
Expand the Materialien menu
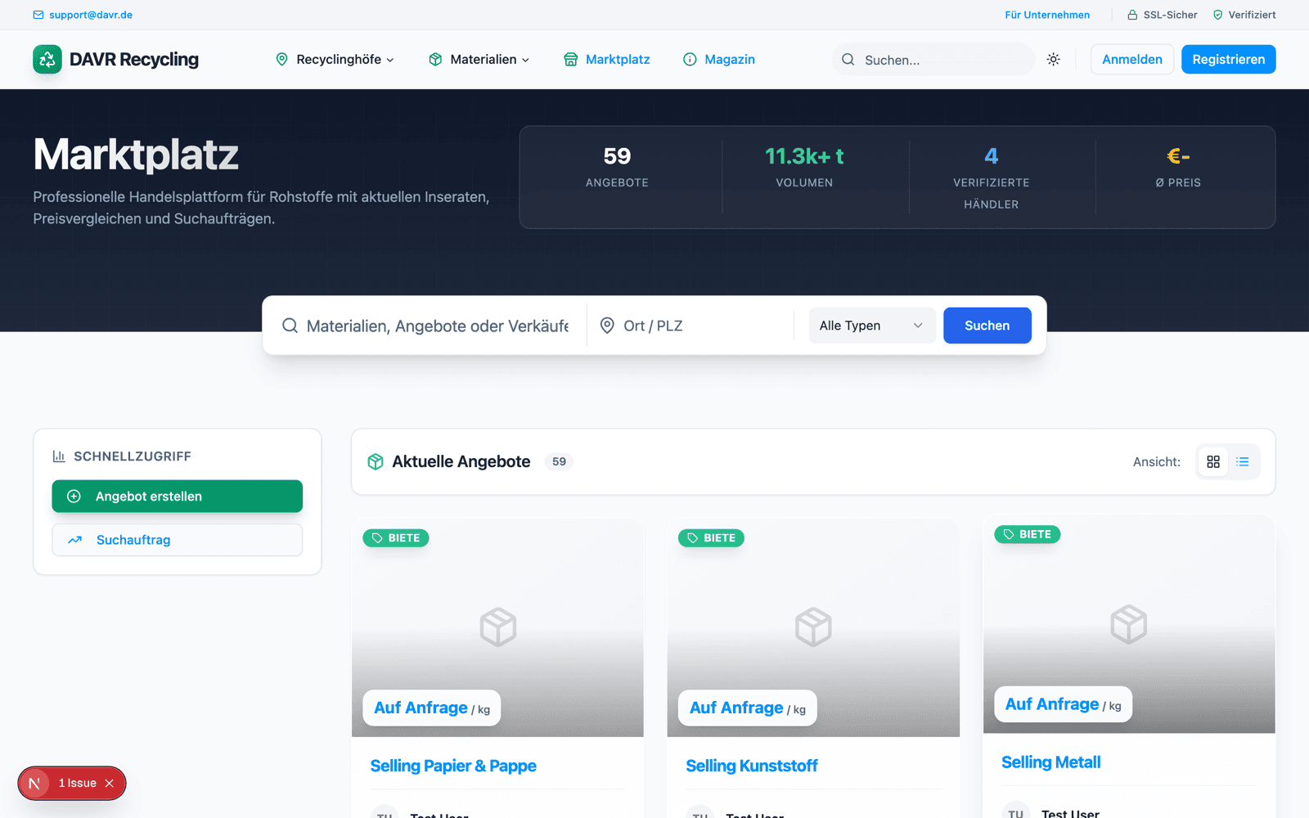pos(479,59)
